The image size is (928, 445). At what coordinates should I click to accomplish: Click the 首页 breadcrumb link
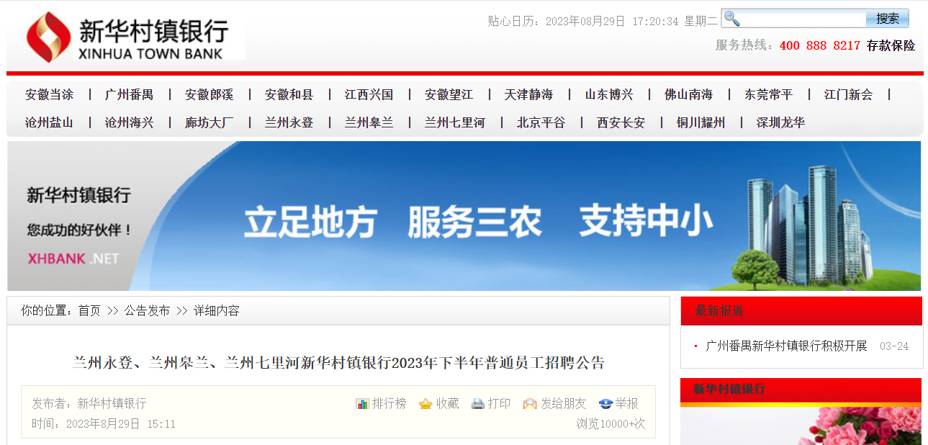[89, 311]
